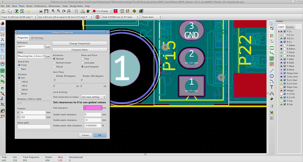This screenshot has height=162, width=303.
Task: Open the Design Rules menu
Action: pos(76,6)
